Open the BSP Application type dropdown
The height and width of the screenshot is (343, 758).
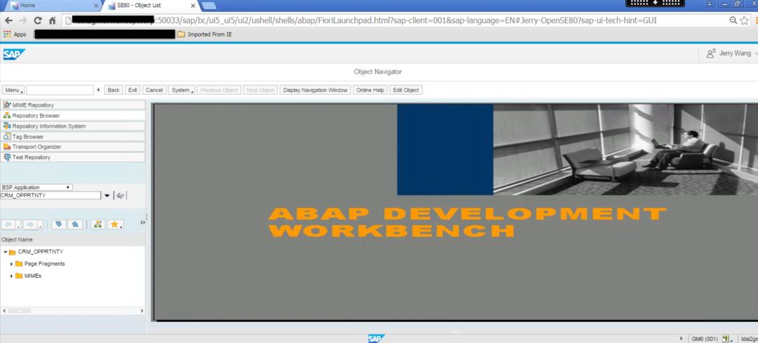pos(36,187)
